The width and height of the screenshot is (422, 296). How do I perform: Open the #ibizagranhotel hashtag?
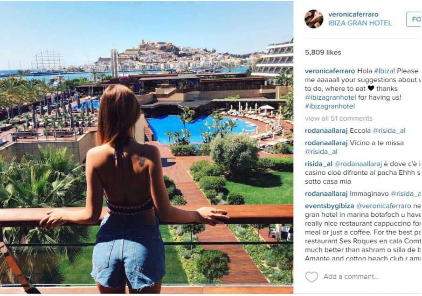point(330,106)
